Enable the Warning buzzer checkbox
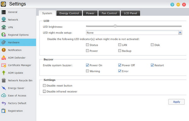 tap(87, 71)
